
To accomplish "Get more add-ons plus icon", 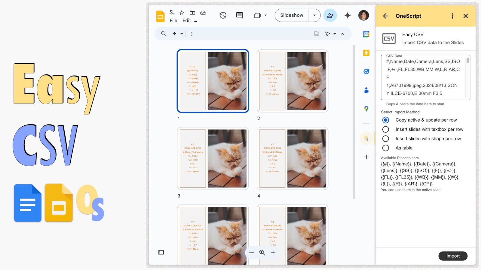I will tap(366, 157).
